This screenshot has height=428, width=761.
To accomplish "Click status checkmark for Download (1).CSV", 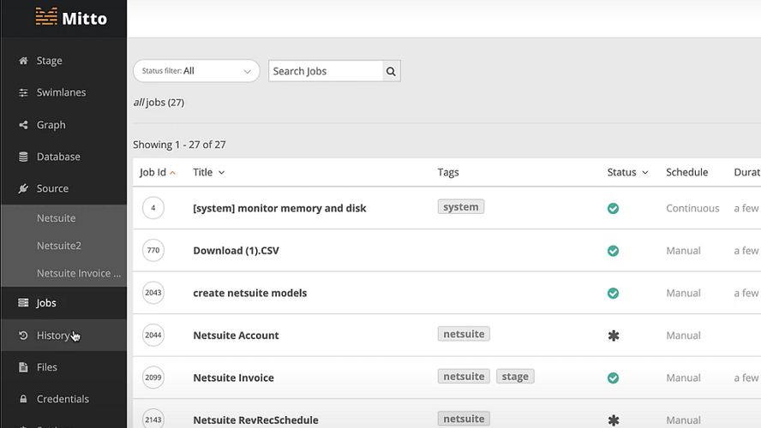I will tap(613, 251).
